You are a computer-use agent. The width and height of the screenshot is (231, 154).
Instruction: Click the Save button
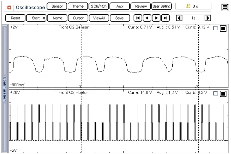pos(119,18)
